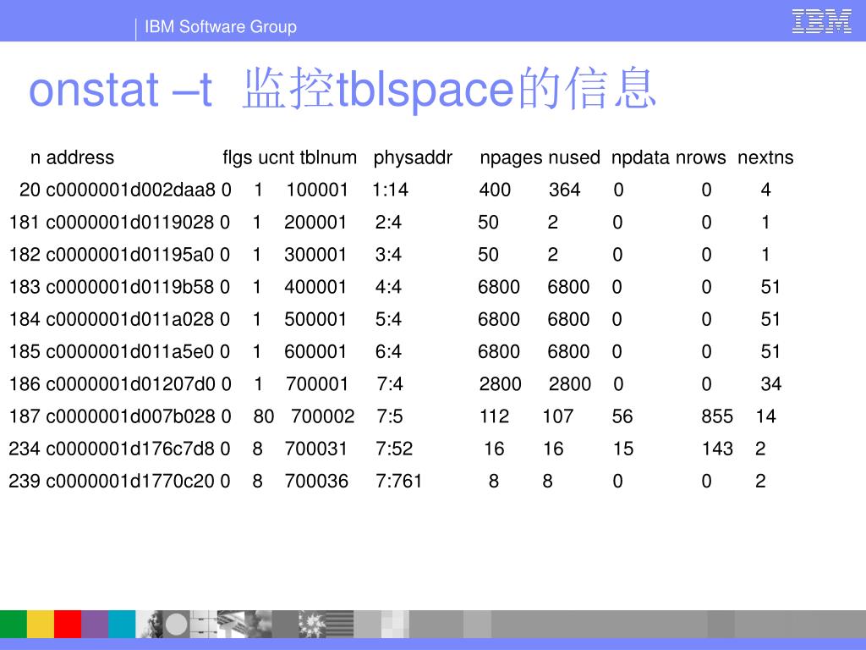Image resolution: width=866 pixels, height=650 pixels.
Task: Click tblnum value '300001'
Action: [315, 255]
